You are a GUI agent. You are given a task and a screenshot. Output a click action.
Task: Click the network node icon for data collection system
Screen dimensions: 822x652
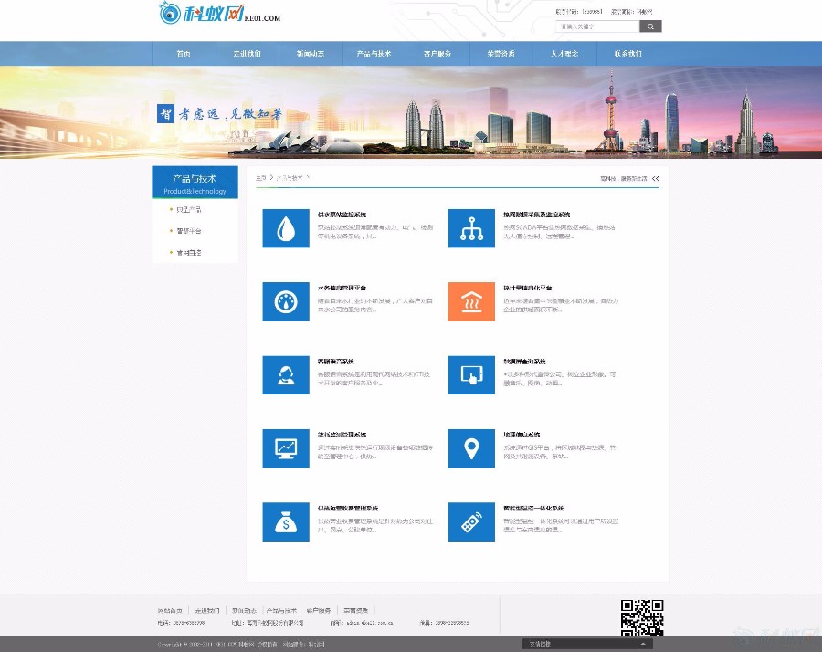tap(472, 228)
